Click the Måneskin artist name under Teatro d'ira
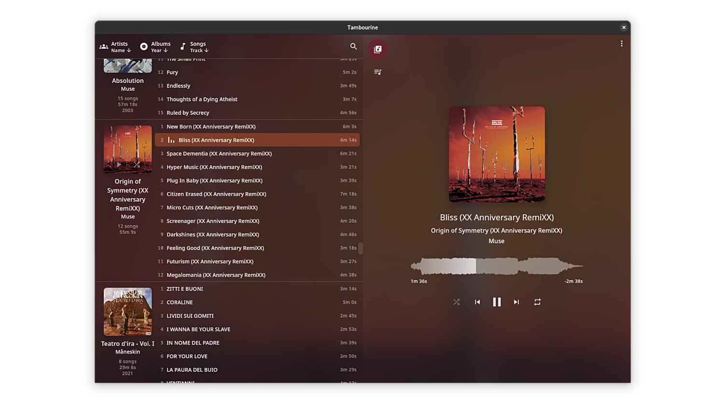 127,352
